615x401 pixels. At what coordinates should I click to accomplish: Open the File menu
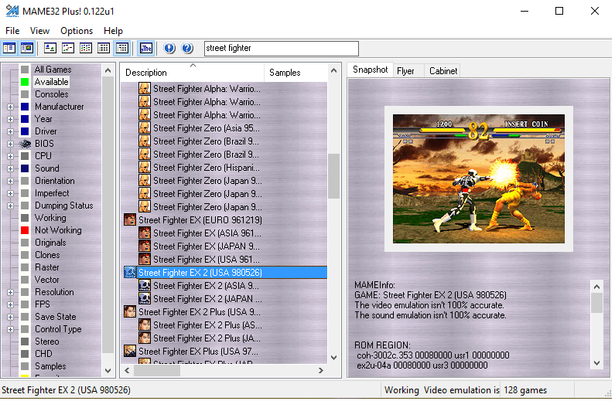[x=12, y=31]
